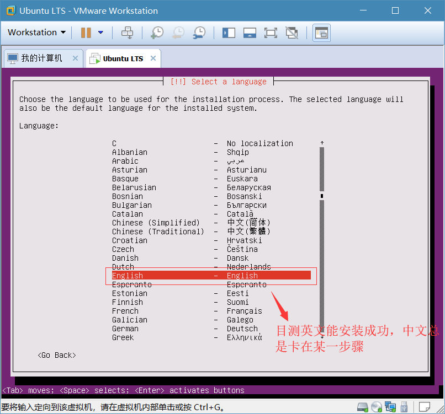Close the Ubuntu LTS tab
Image resolution: width=445 pixels, height=414 pixels.
point(153,58)
